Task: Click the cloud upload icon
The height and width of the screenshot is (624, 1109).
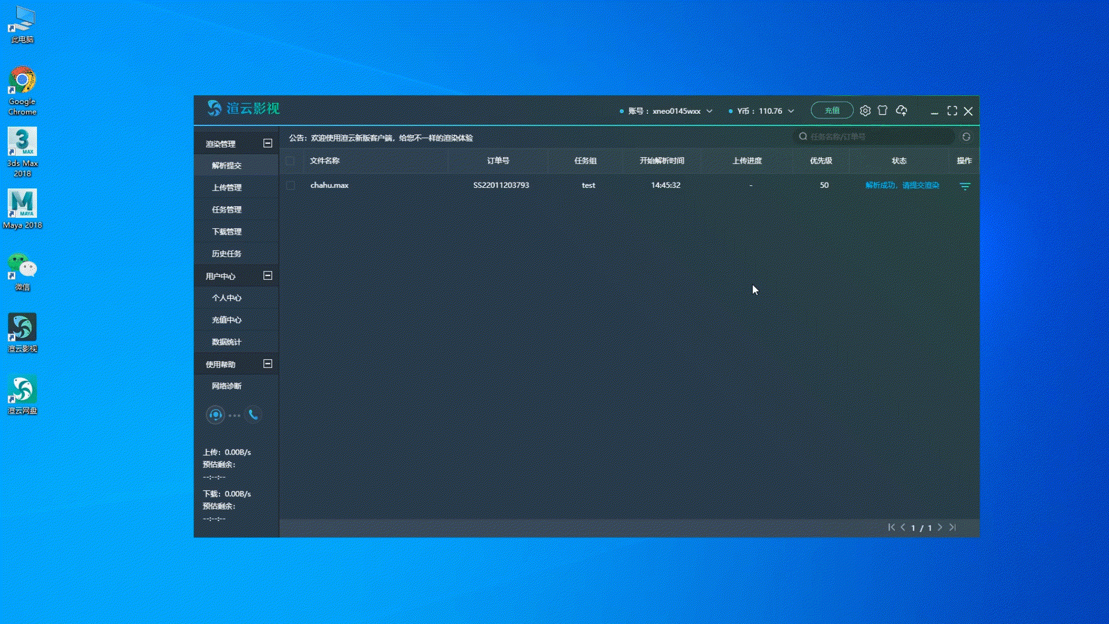Action: tap(902, 110)
